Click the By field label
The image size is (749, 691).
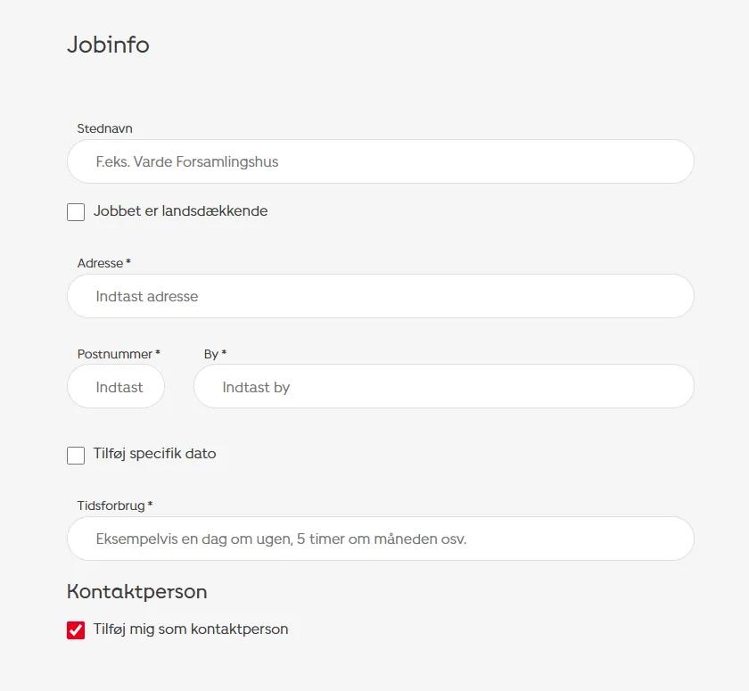211,354
